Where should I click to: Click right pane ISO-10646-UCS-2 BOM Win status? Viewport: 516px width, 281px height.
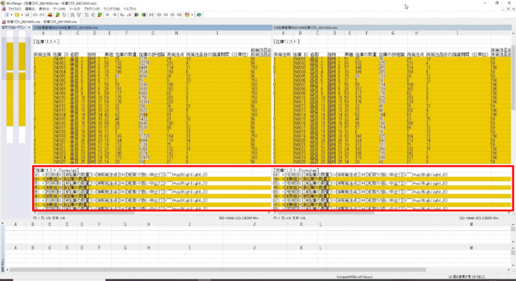tap(479, 218)
